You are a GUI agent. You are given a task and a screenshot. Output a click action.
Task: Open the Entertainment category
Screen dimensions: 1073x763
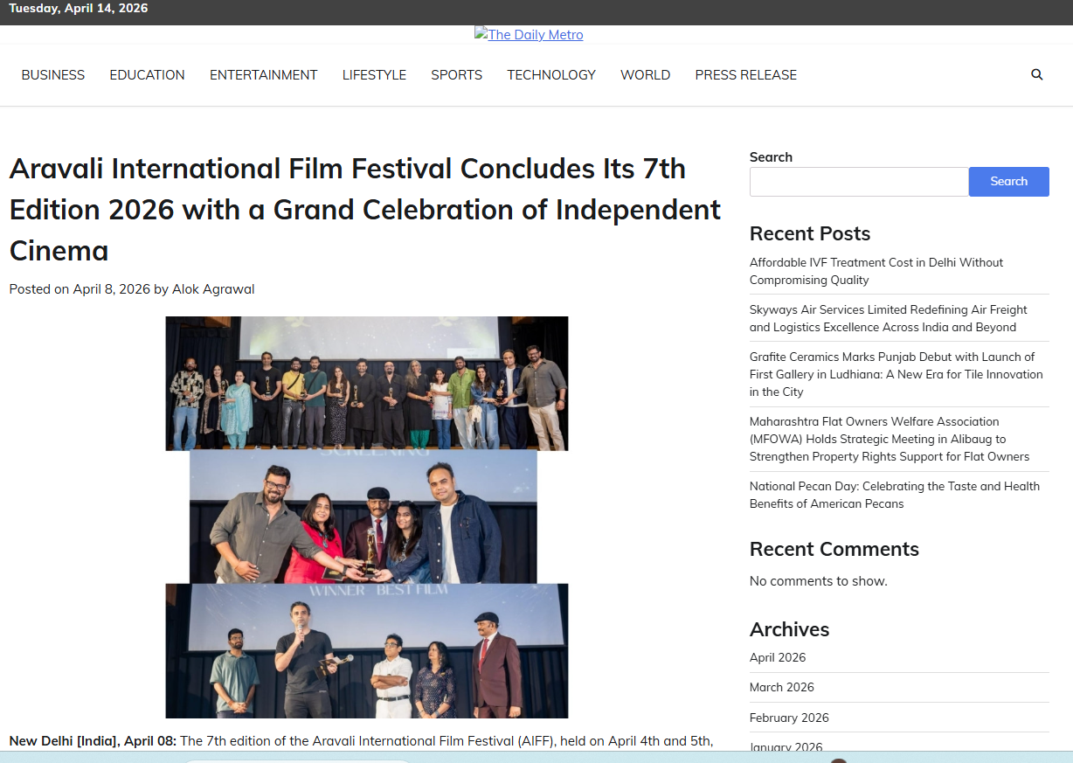click(x=263, y=75)
